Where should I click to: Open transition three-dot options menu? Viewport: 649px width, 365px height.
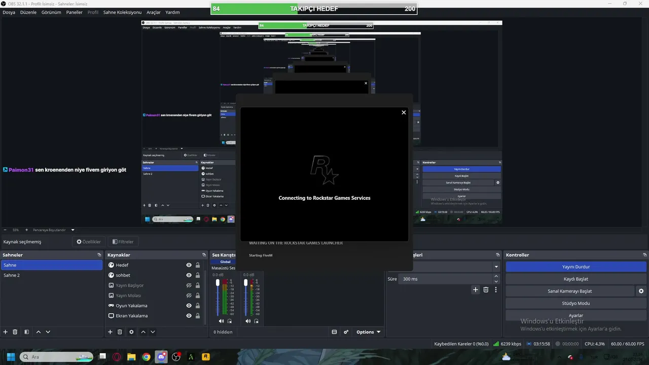pyautogui.click(x=496, y=290)
